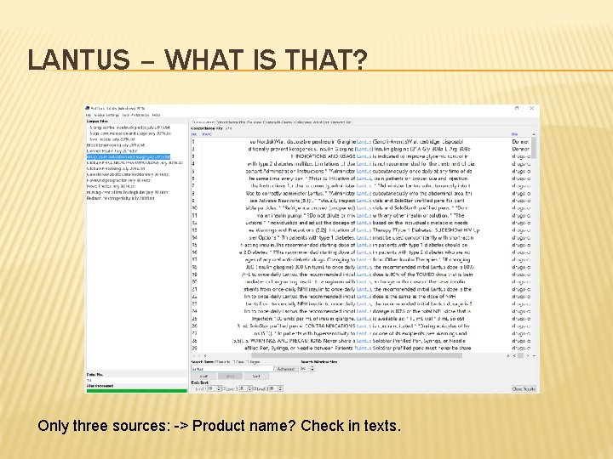
Task: Select the Donner insulin July 2016 corpus file
Action: (x=112, y=150)
